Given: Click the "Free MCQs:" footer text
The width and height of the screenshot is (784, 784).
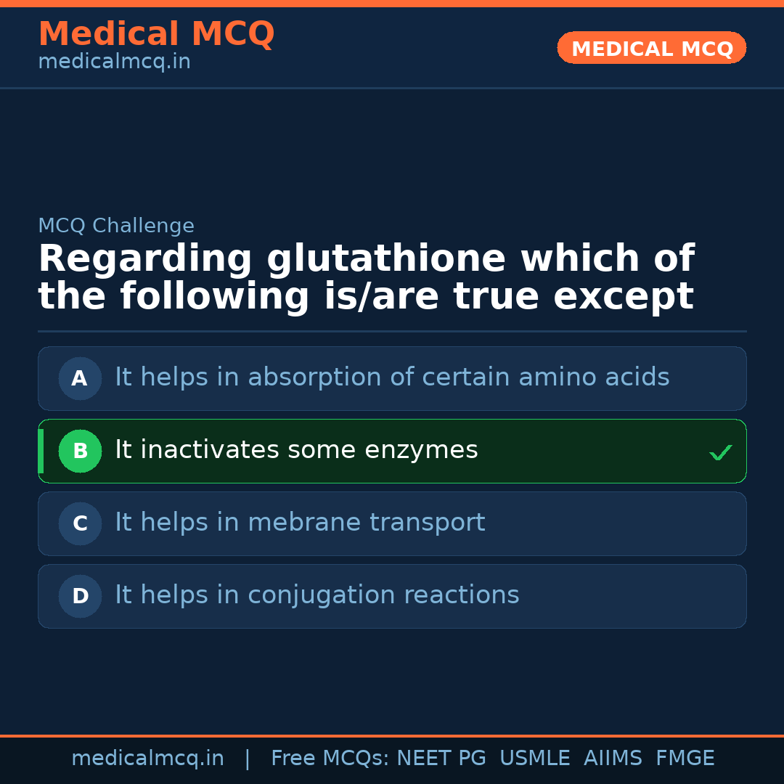Looking at the screenshot, I should [x=330, y=759].
